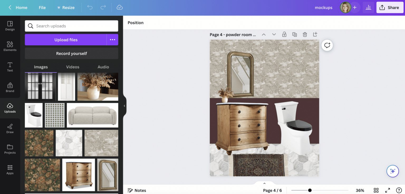Open more upload options menu

click(113, 40)
